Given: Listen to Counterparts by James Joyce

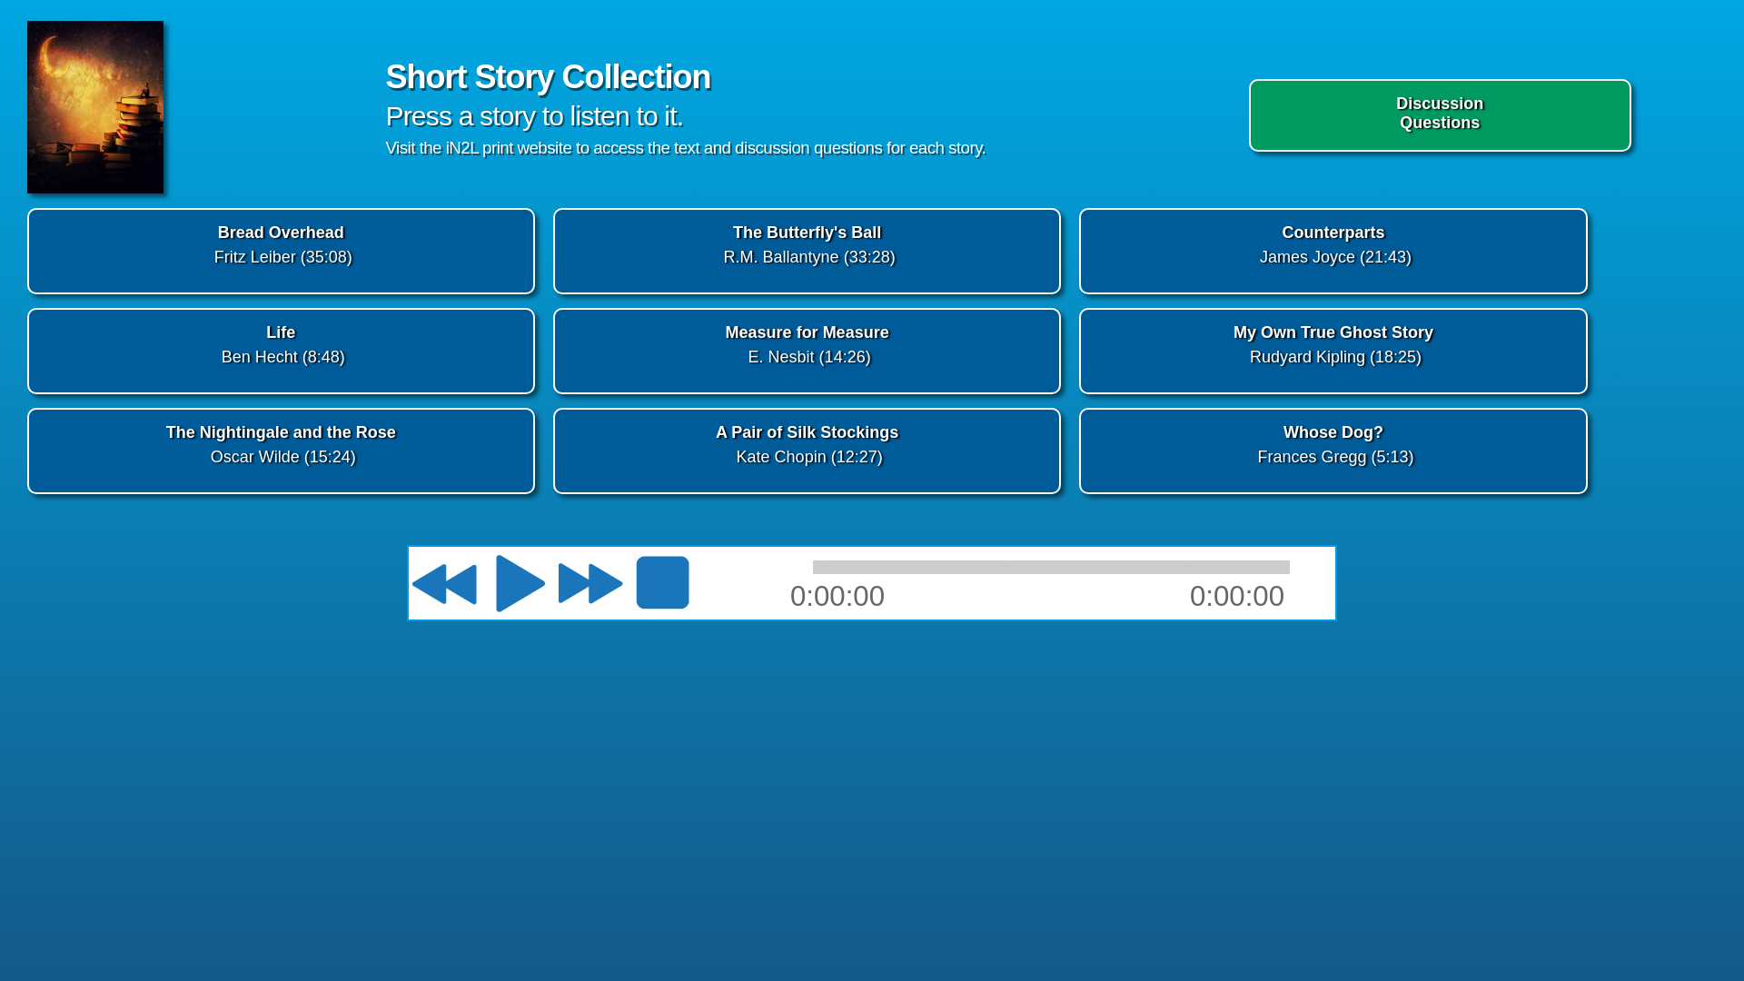Looking at the screenshot, I should tap(1333, 252).
